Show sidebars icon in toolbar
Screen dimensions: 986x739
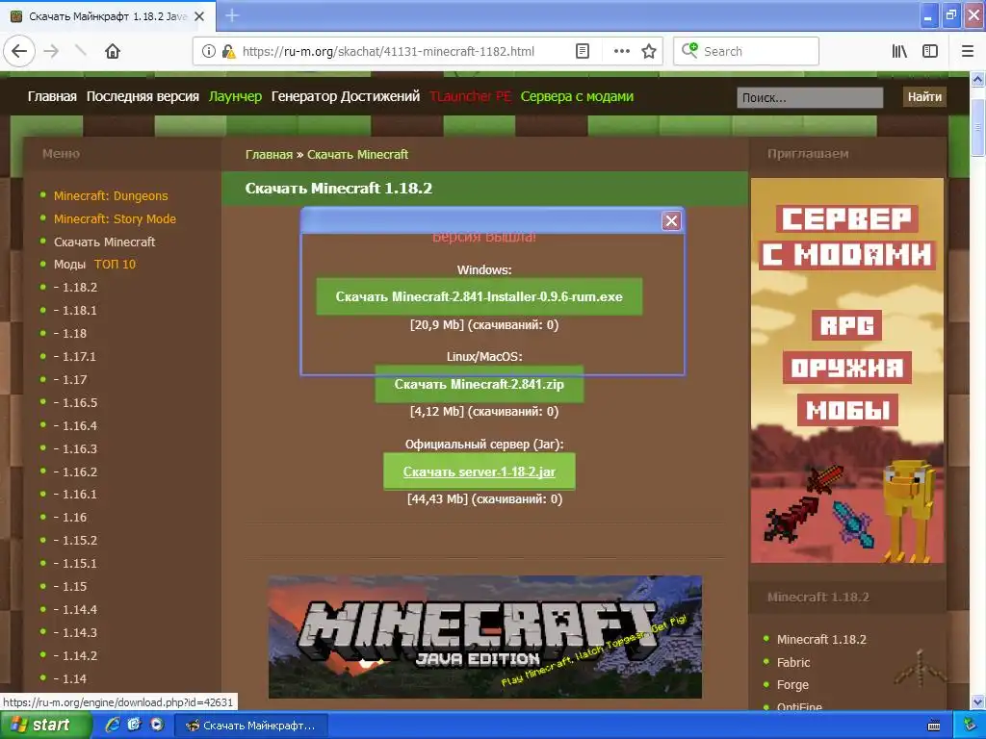930,52
